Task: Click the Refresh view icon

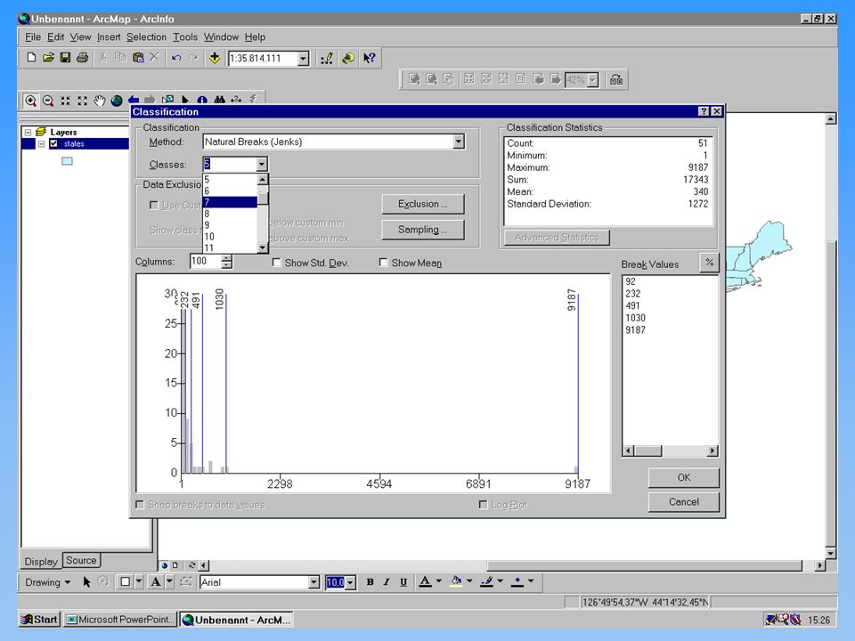Action: click(x=192, y=565)
